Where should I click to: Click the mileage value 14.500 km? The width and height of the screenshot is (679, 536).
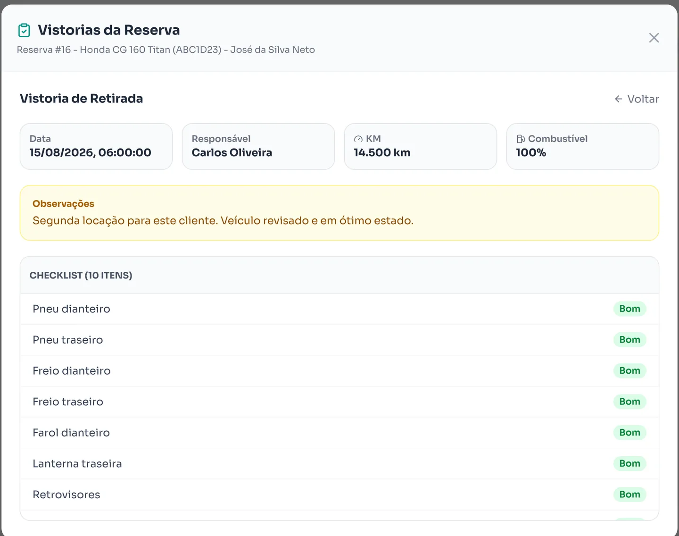point(382,152)
